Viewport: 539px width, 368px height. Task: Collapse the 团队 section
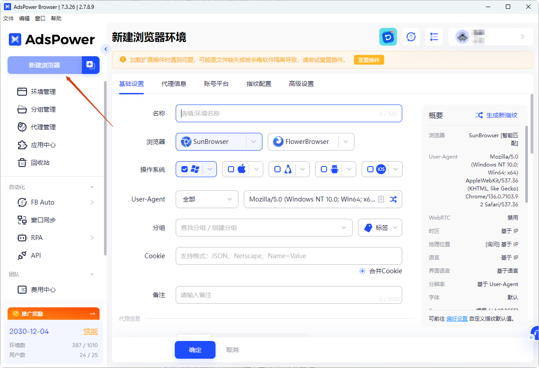click(x=92, y=275)
